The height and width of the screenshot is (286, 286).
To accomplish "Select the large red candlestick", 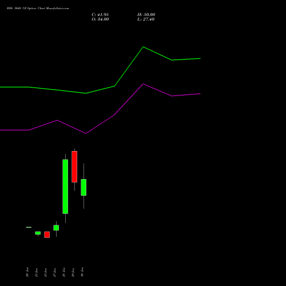I will [x=74, y=166].
